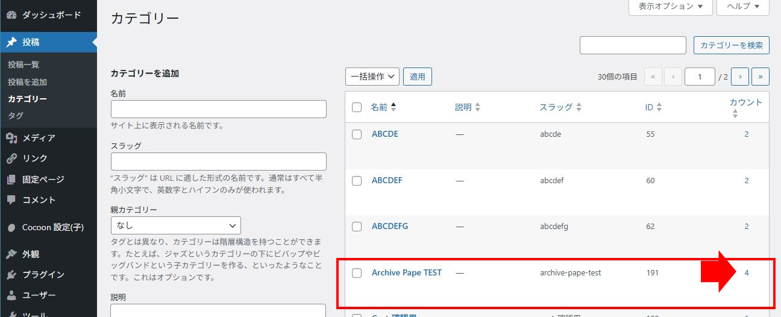Image resolution: width=781 pixels, height=317 pixels.
Task: Open 投稿一覧 in the Posts submenu
Action: pos(24,64)
